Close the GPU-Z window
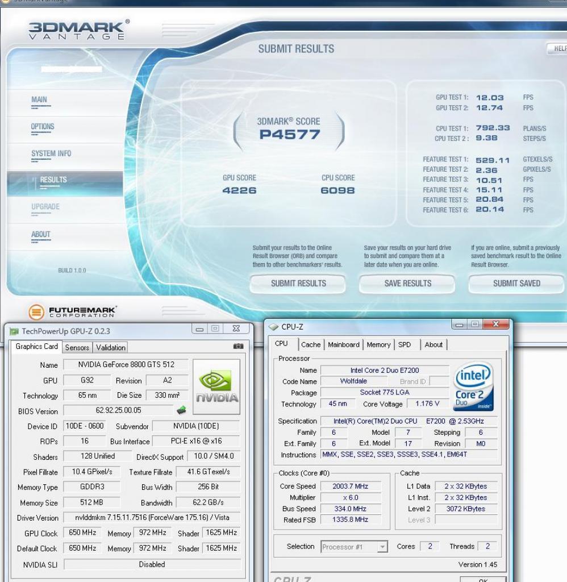 pos(236,329)
